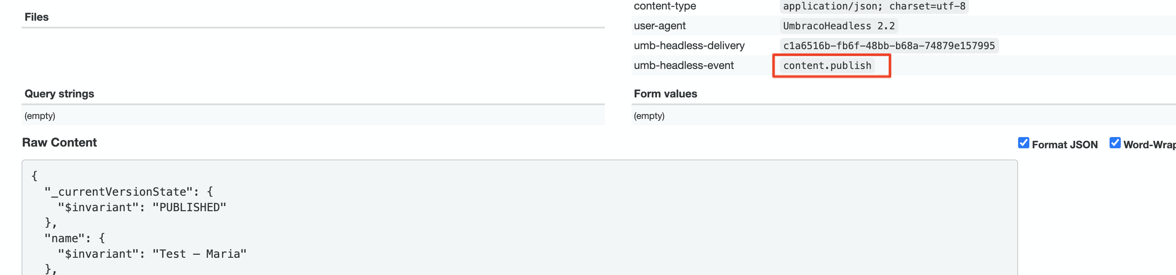1176x275 pixels.
Task: Toggle the Word-Wrap checkbox
Action: [x=1115, y=143]
